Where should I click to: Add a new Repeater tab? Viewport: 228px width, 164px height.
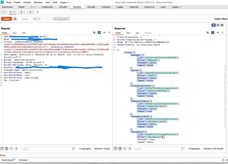tap(37, 12)
